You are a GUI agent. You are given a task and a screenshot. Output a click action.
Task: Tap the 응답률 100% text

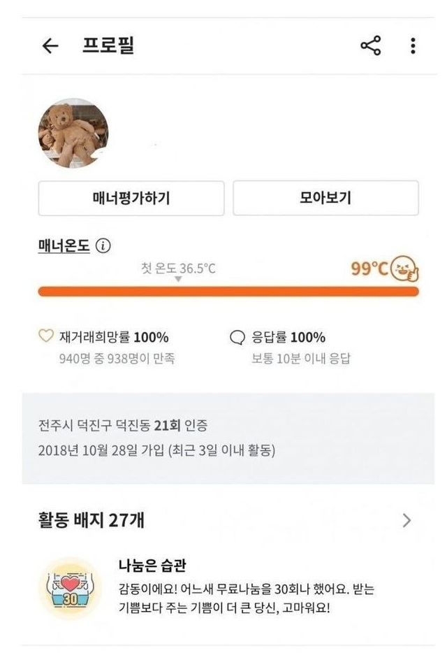click(x=288, y=338)
